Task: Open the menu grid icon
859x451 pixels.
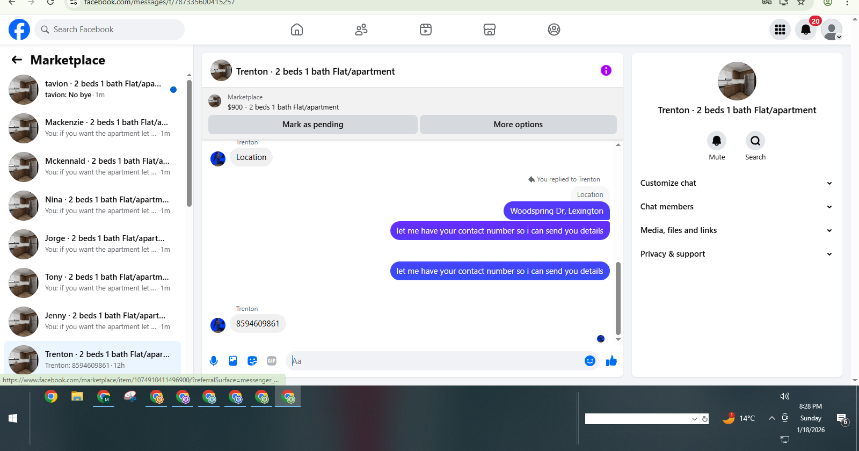Action: click(x=780, y=30)
